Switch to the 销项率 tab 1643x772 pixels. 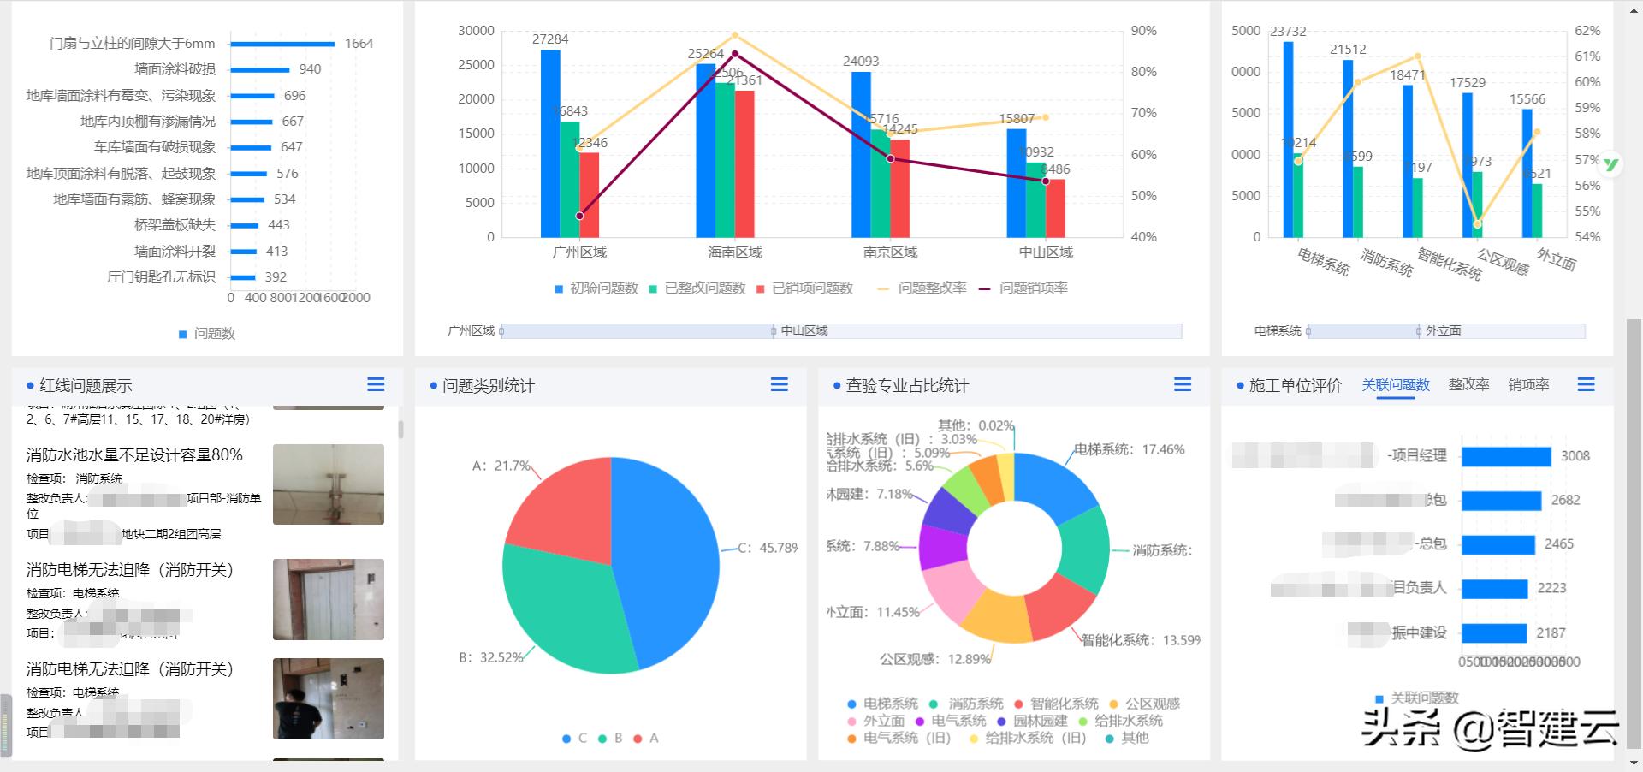coord(1528,384)
